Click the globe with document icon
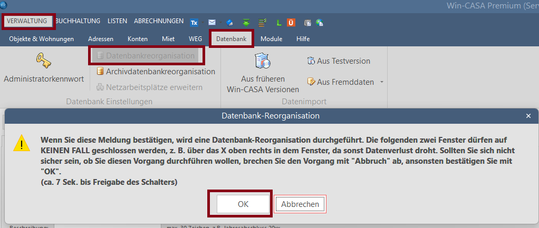Screen dimensions: 539x228 coord(320,23)
